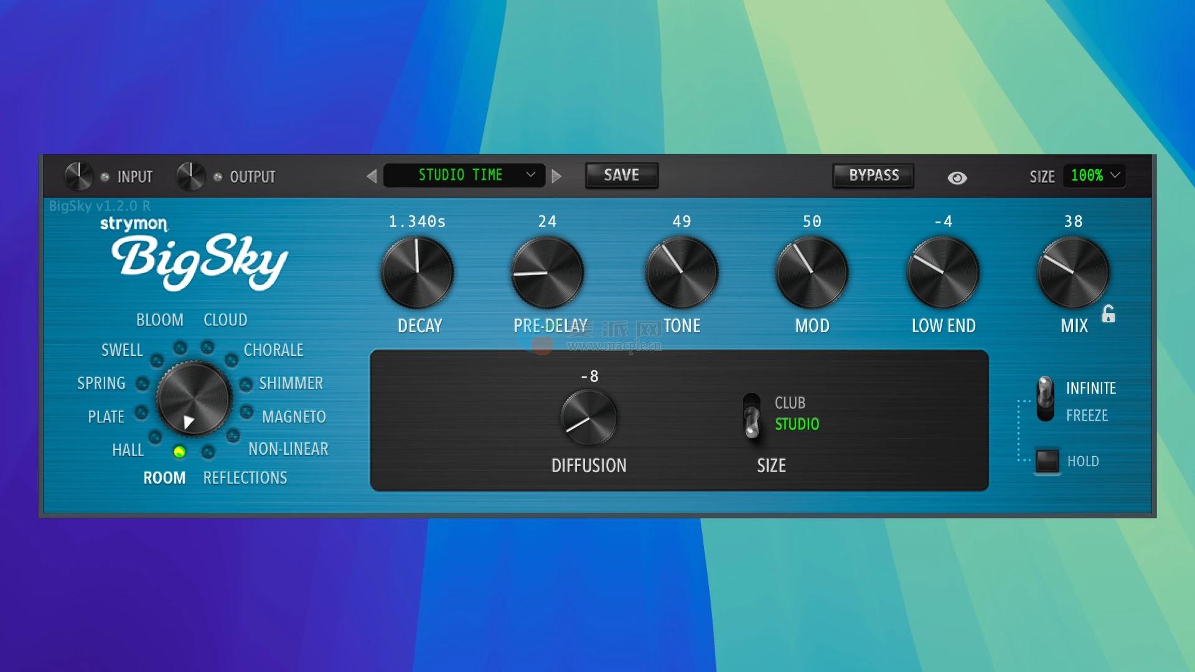Click the OUTPUT level indicator LED
The width and height of the screenshot is (1195, 672).
click(218, 177)
